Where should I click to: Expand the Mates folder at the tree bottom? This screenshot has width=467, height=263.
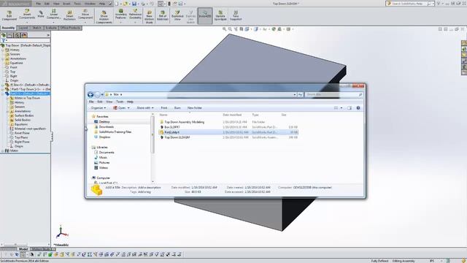click(x=3, y=151)
